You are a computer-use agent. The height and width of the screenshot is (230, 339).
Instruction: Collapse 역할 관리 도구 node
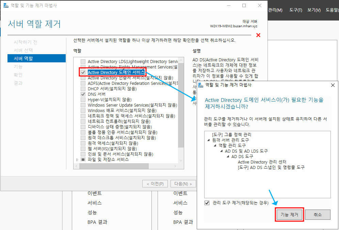pos(215,145)
